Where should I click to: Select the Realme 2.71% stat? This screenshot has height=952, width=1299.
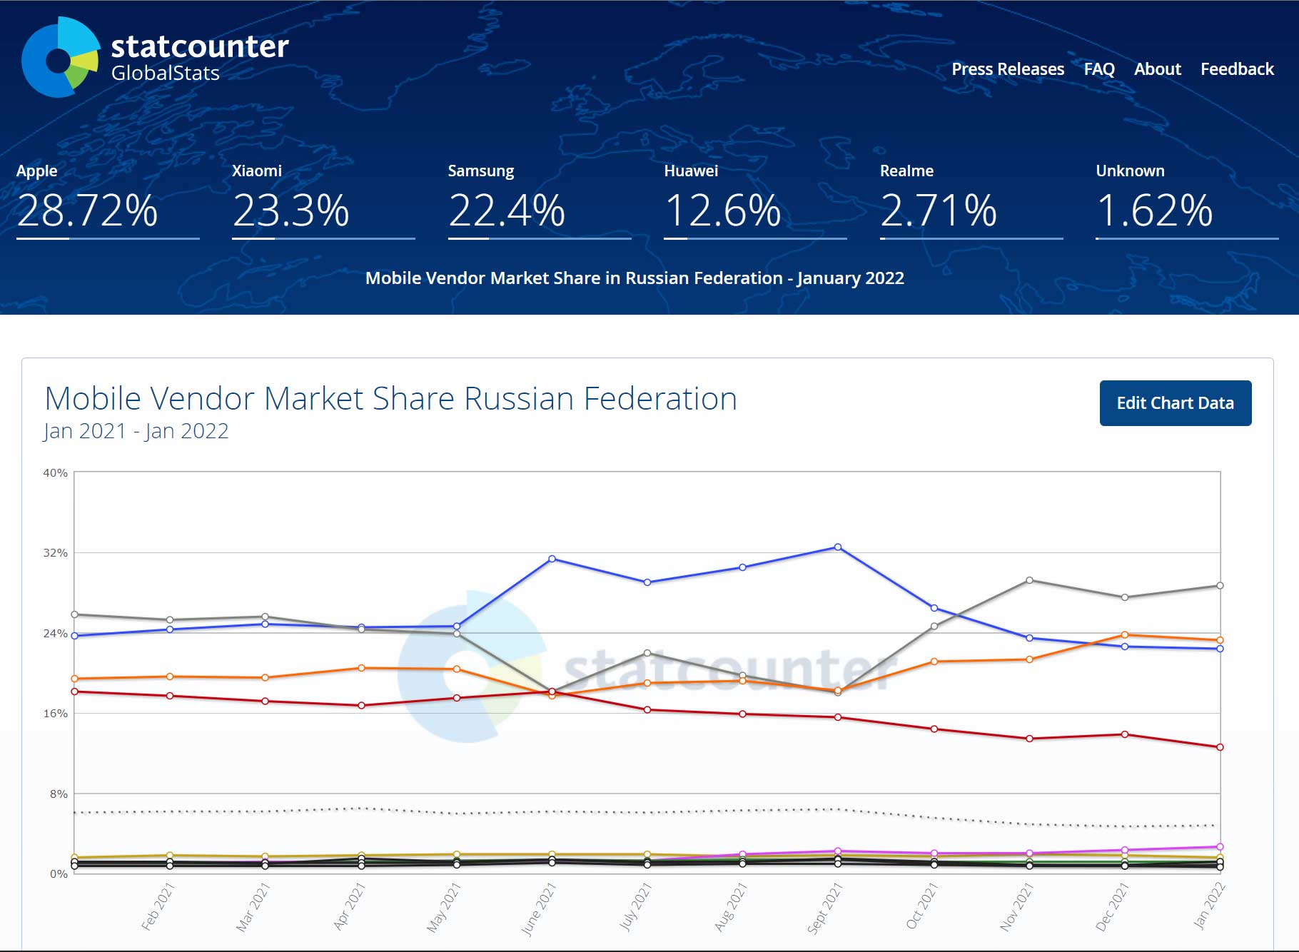tap(938, 201)
